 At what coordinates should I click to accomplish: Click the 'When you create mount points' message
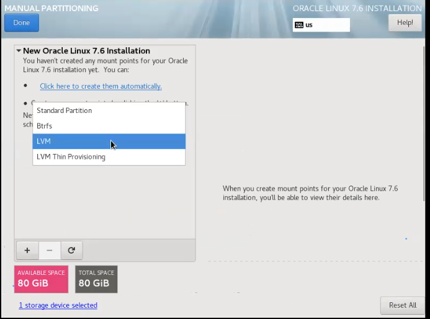coord(310,193)
